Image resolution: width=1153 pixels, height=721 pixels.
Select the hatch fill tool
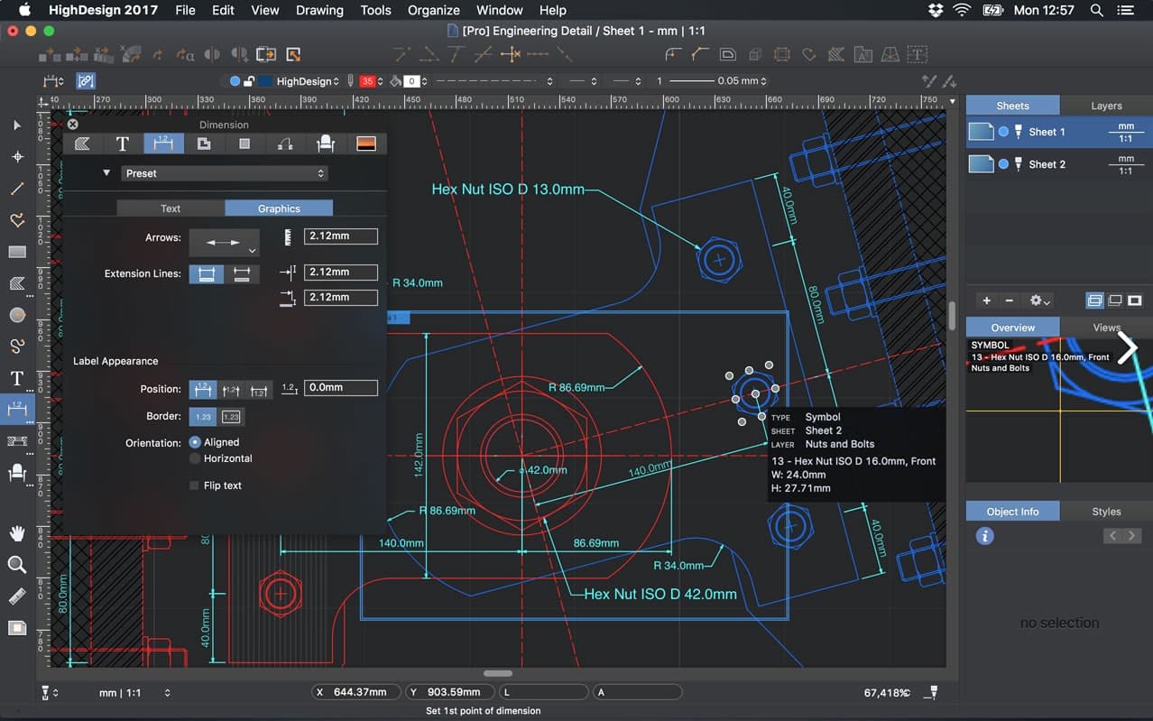tap(17, 283)
